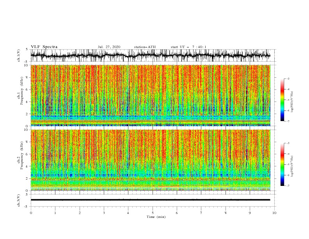309x239 pixels.
Task: Click the "-3" label on the upper colorbar
Action: tap(288, 78)
